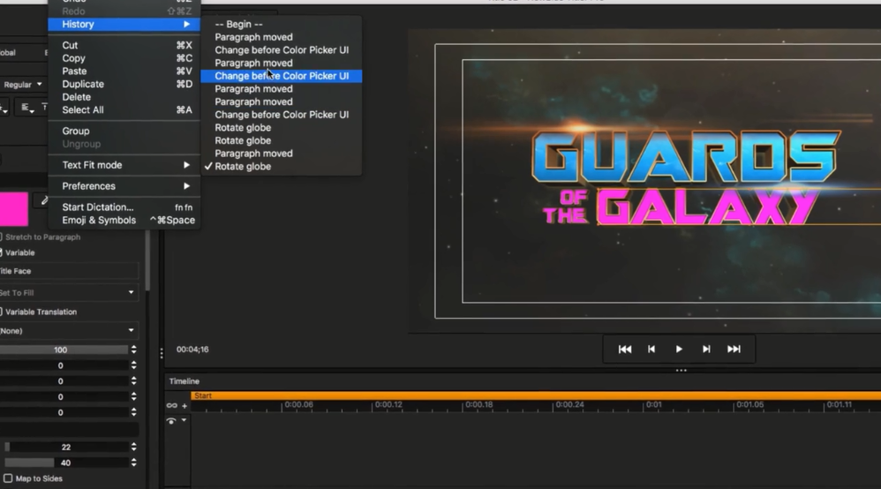Open the pink color swatch
This screenshot has height=489, width=881.
click(x=13, y=210)
